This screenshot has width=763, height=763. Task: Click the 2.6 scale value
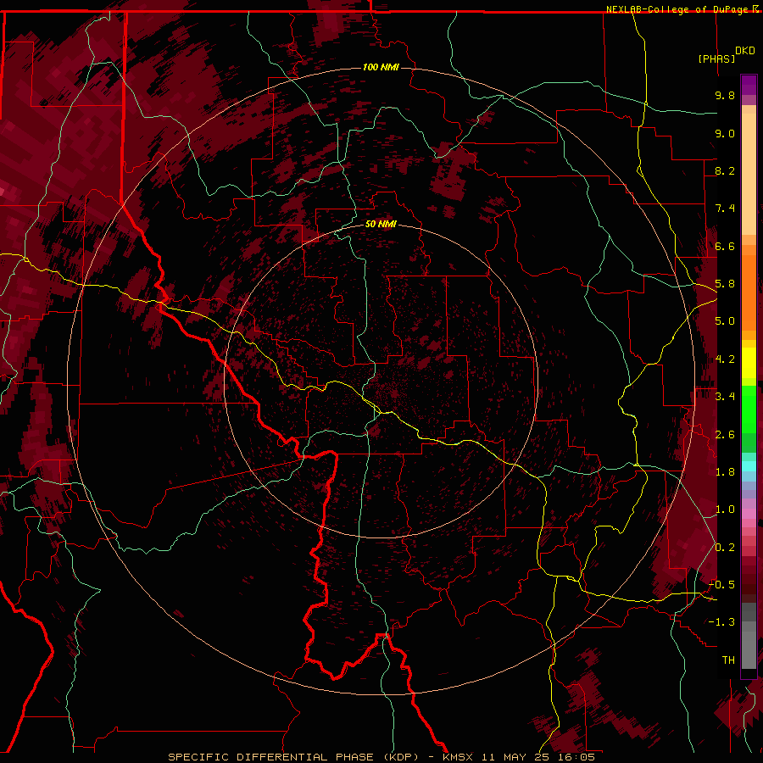click(x=725, y=435)
